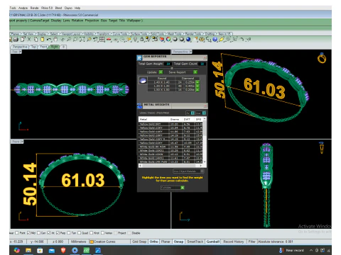Open Microsoft Store from the taskbar
This screenshot has width=341, height=255.
pyautogui.click(x=40, y=250)
